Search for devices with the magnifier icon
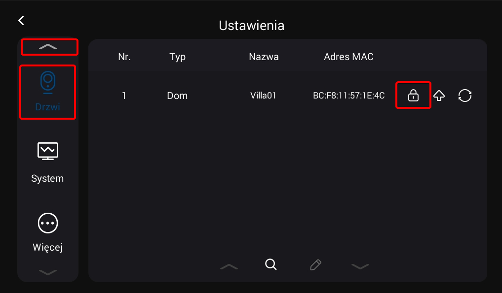This screenshot has height=293, width=502. pyautogui.click(x=270, y=264)
